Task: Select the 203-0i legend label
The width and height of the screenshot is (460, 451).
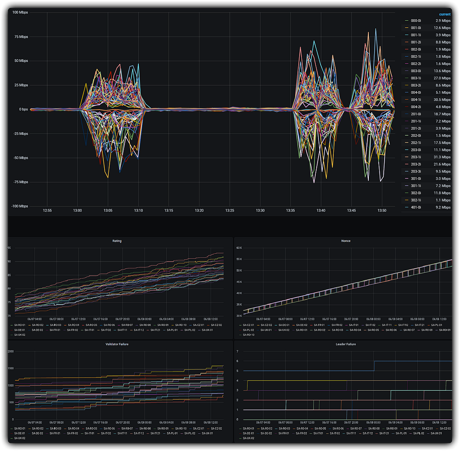Action: coord(416,150)
